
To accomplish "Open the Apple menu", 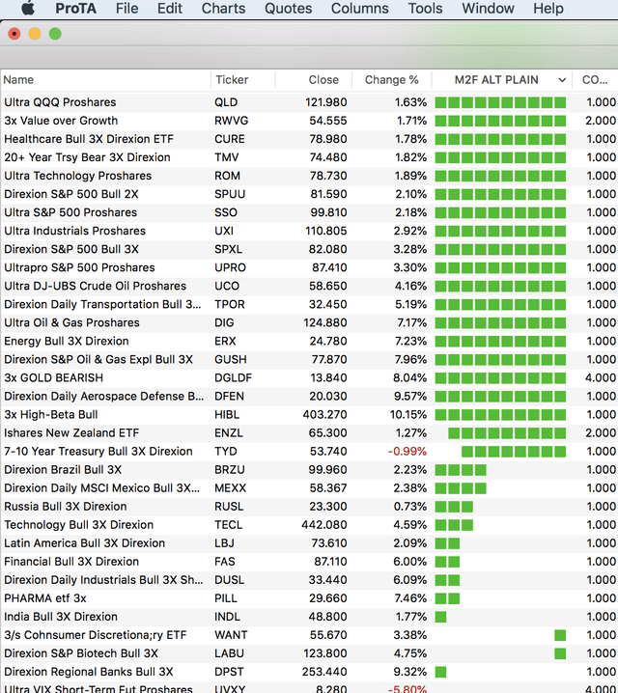I will [28, 9].
